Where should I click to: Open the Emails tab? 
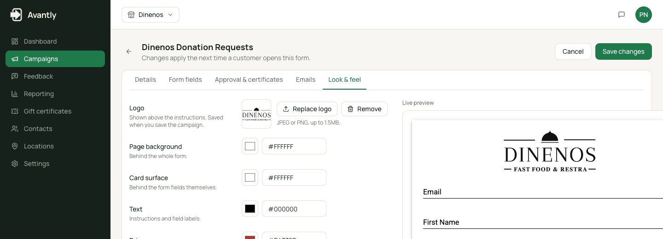305,80
